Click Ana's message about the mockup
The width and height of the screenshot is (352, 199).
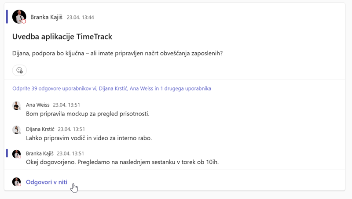88,114
